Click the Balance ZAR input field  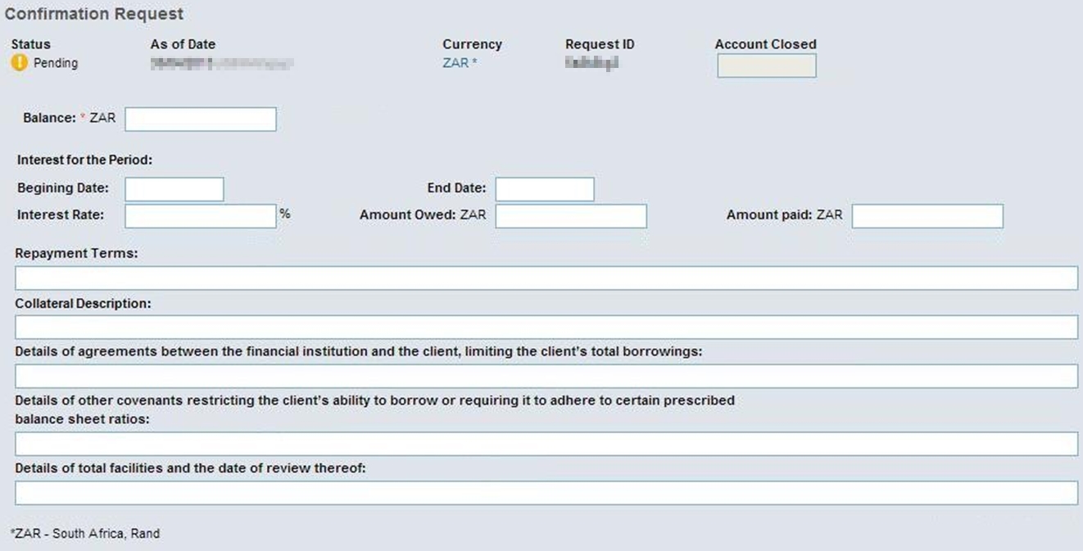pyautogui.click(x=201, y=119)
